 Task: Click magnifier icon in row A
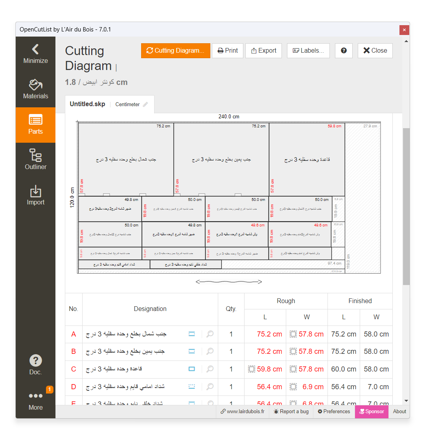[210, 334]
